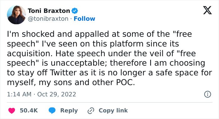
Task: Open the @tonibraxton handle link
Action: (x=48, y=19)
